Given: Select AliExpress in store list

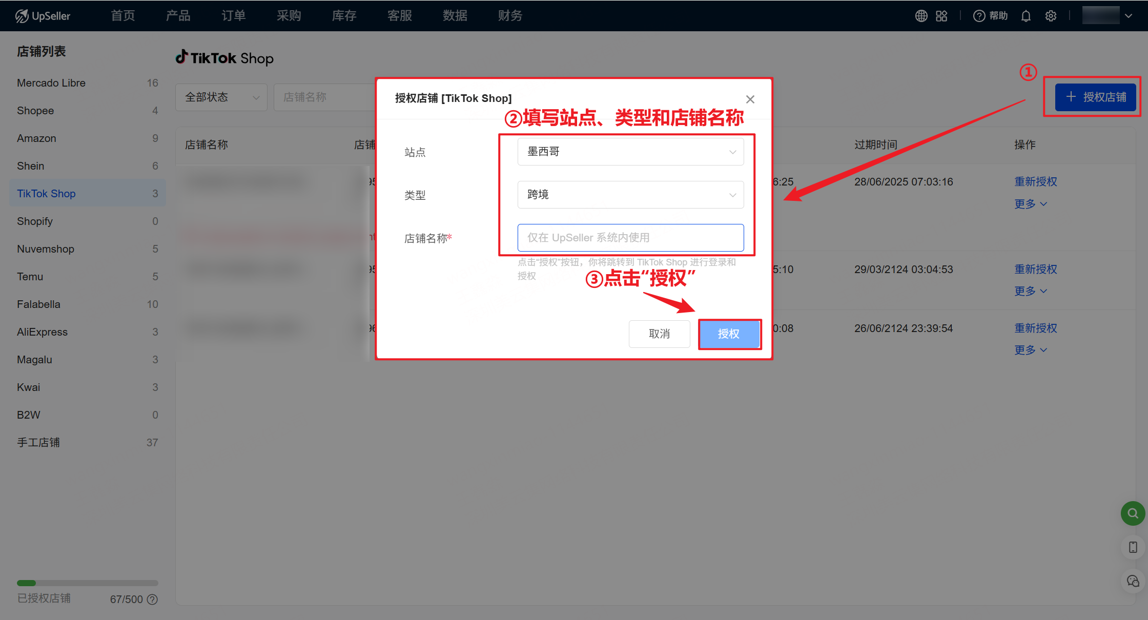Looking at the screenshot, I should 88,332.
